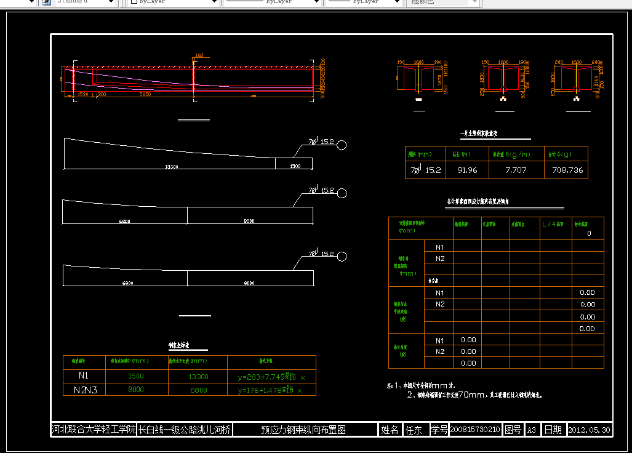
Task: Click title above strand quantity table
Action: click(x=479, y=134)
